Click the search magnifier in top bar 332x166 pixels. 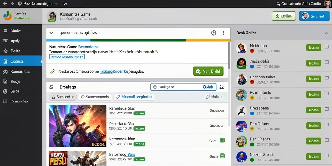[x=279, y=4]
